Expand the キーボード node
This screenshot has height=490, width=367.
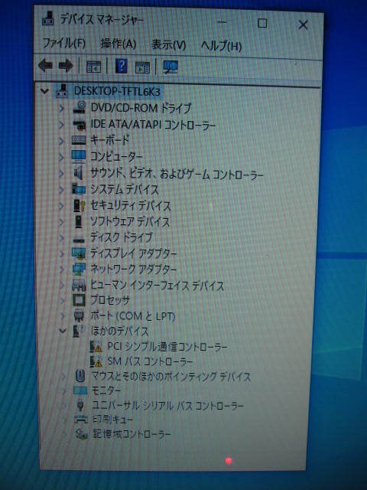pyautogui.click(x=62, y=140)
